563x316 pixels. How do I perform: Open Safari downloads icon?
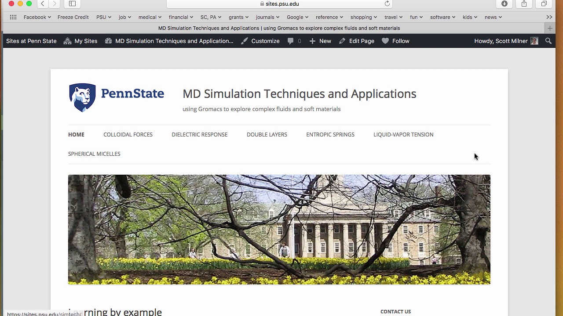click(x=505, y=4)
